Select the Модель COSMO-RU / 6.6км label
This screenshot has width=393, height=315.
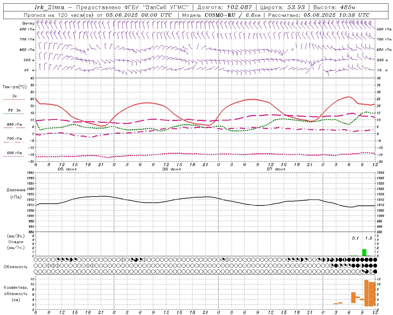(x=221, y=15)
